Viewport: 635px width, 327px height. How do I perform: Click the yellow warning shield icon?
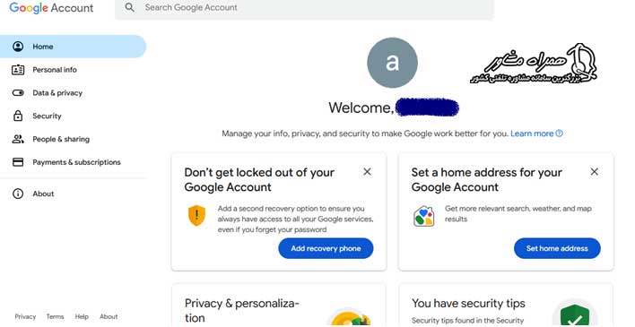click(x=196, y=216)
